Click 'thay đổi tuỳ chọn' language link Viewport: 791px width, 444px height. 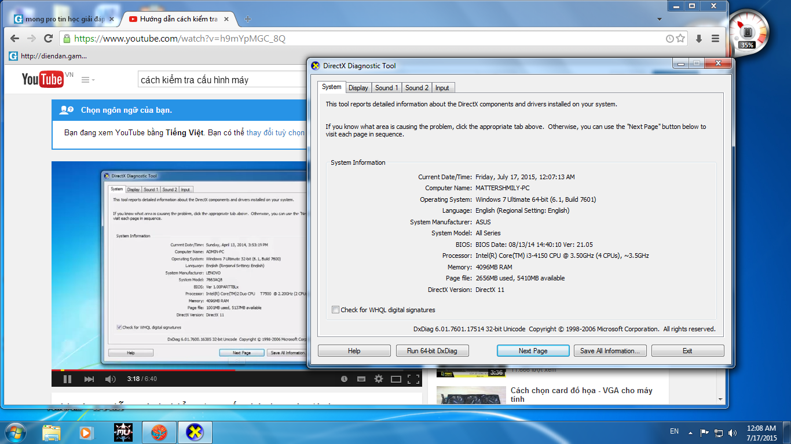pyautogui.click(x=276, y=132)
